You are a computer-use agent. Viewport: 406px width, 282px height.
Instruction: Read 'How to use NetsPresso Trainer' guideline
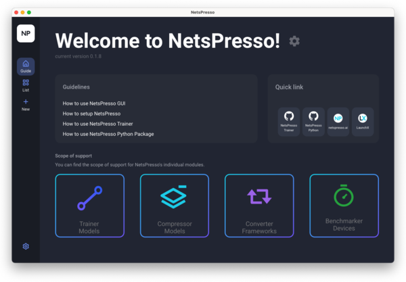pos(97,124)
